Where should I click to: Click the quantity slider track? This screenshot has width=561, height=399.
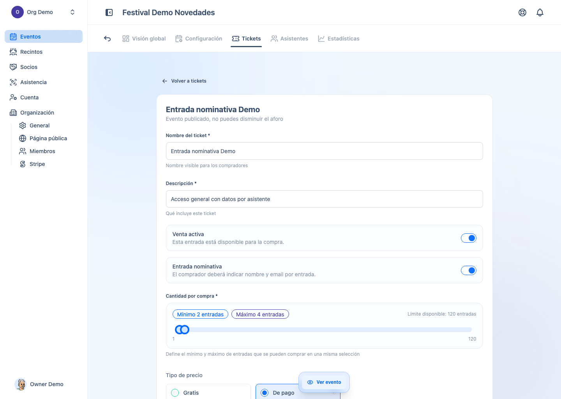324,330
